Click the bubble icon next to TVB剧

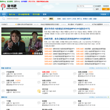click(3, 103)
